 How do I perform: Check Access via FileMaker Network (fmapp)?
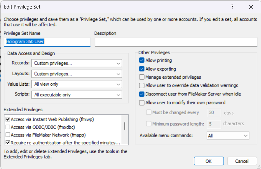[x=8, y=135]
